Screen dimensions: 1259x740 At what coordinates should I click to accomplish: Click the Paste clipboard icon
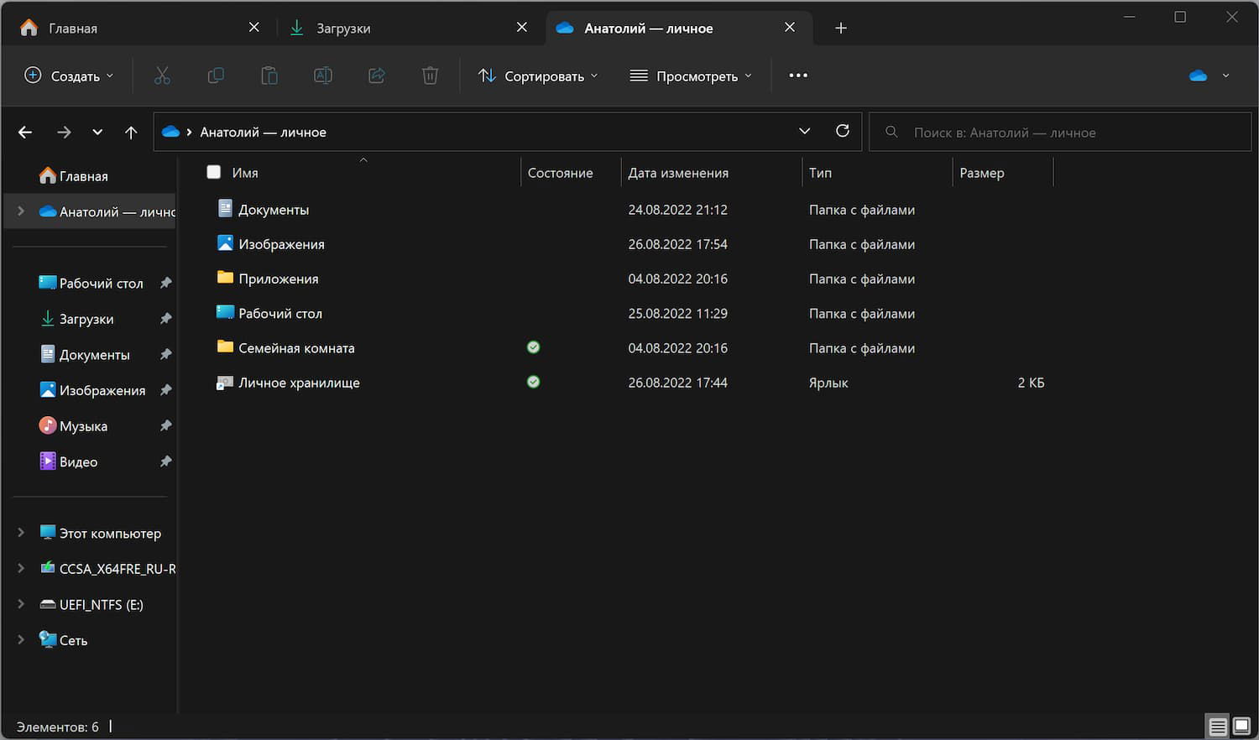point(269,76)
